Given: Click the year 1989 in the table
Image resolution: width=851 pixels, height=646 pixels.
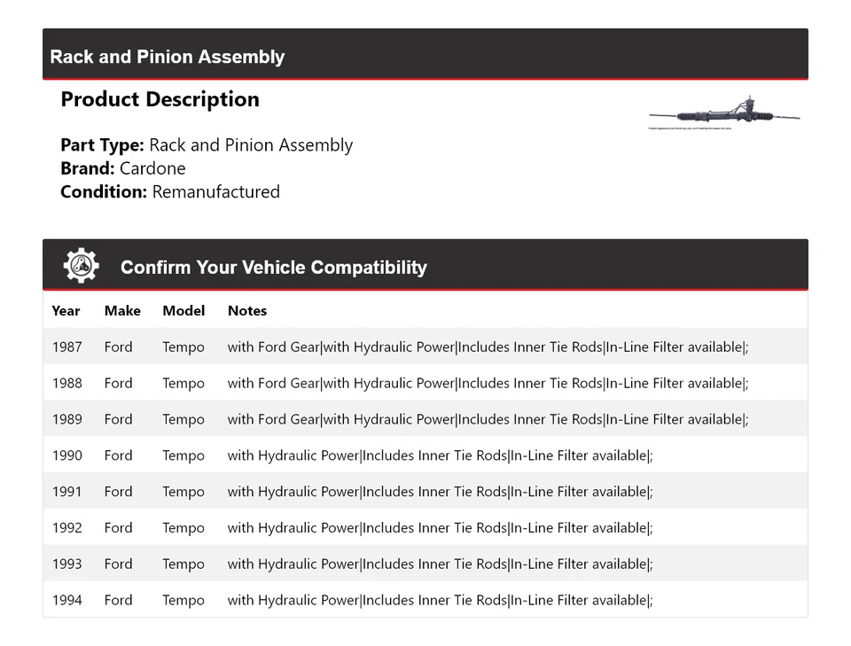Looking at the screenshot, I should tap(66, 419).
